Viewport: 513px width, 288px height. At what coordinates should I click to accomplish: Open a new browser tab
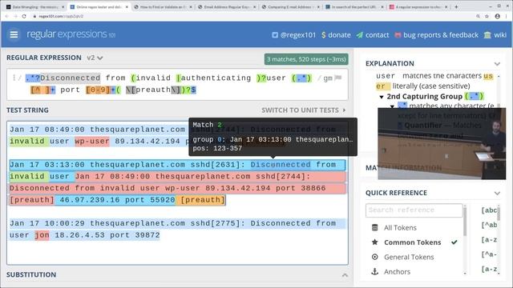pyautogui.click(x=456, y=6)
